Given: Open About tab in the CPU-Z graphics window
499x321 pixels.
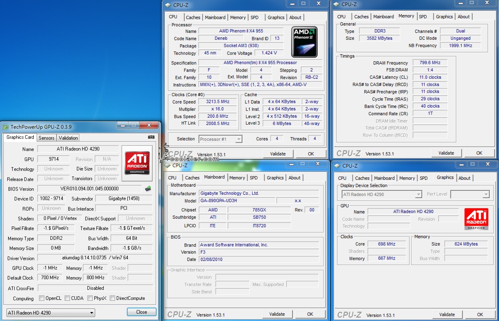Looking at the screenshot, I should pyautogui.click(x=464, y=178).
